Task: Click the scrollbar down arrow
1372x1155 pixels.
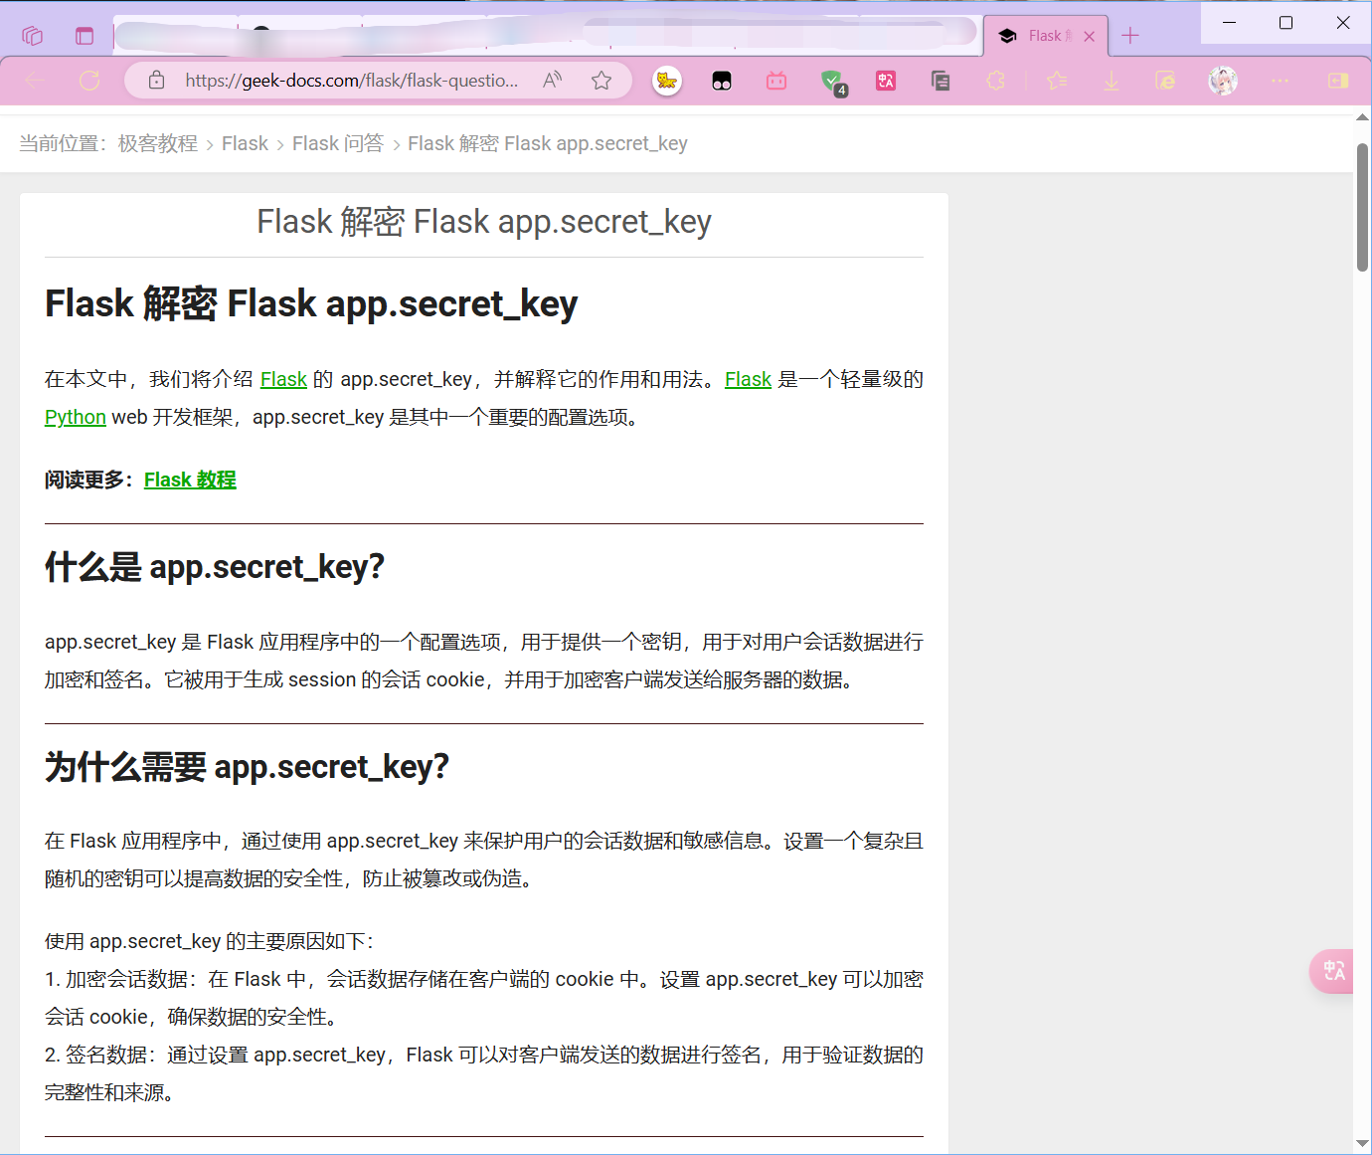Action: point(1362,1144)
